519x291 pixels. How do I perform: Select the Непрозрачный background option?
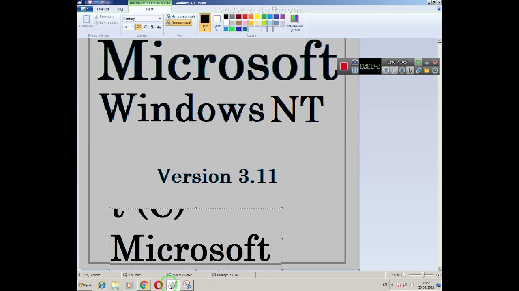(180, 17)
